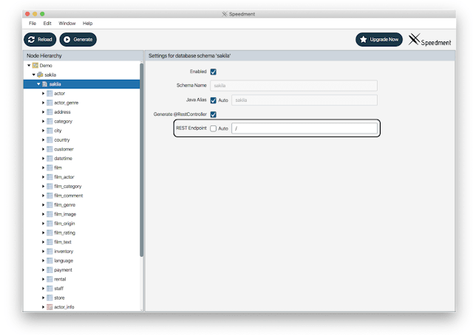
Task: Click the Upgrade Now button
Action: 379,39
